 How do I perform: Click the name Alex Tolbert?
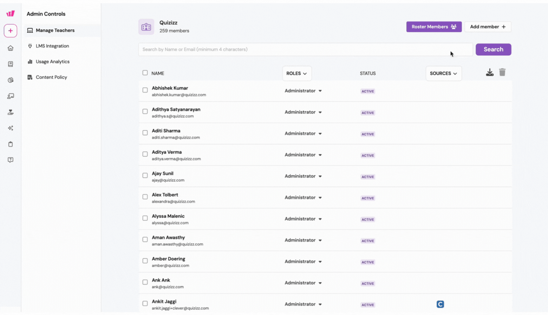165,195
